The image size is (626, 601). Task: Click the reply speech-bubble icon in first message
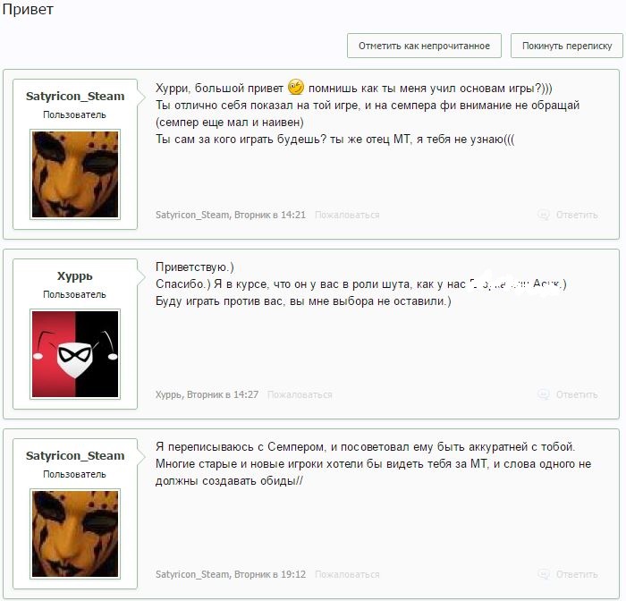544,215
